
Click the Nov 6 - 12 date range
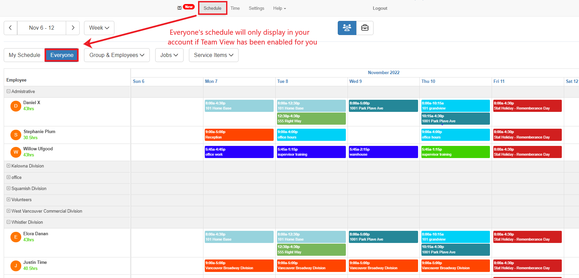(42, 28)
